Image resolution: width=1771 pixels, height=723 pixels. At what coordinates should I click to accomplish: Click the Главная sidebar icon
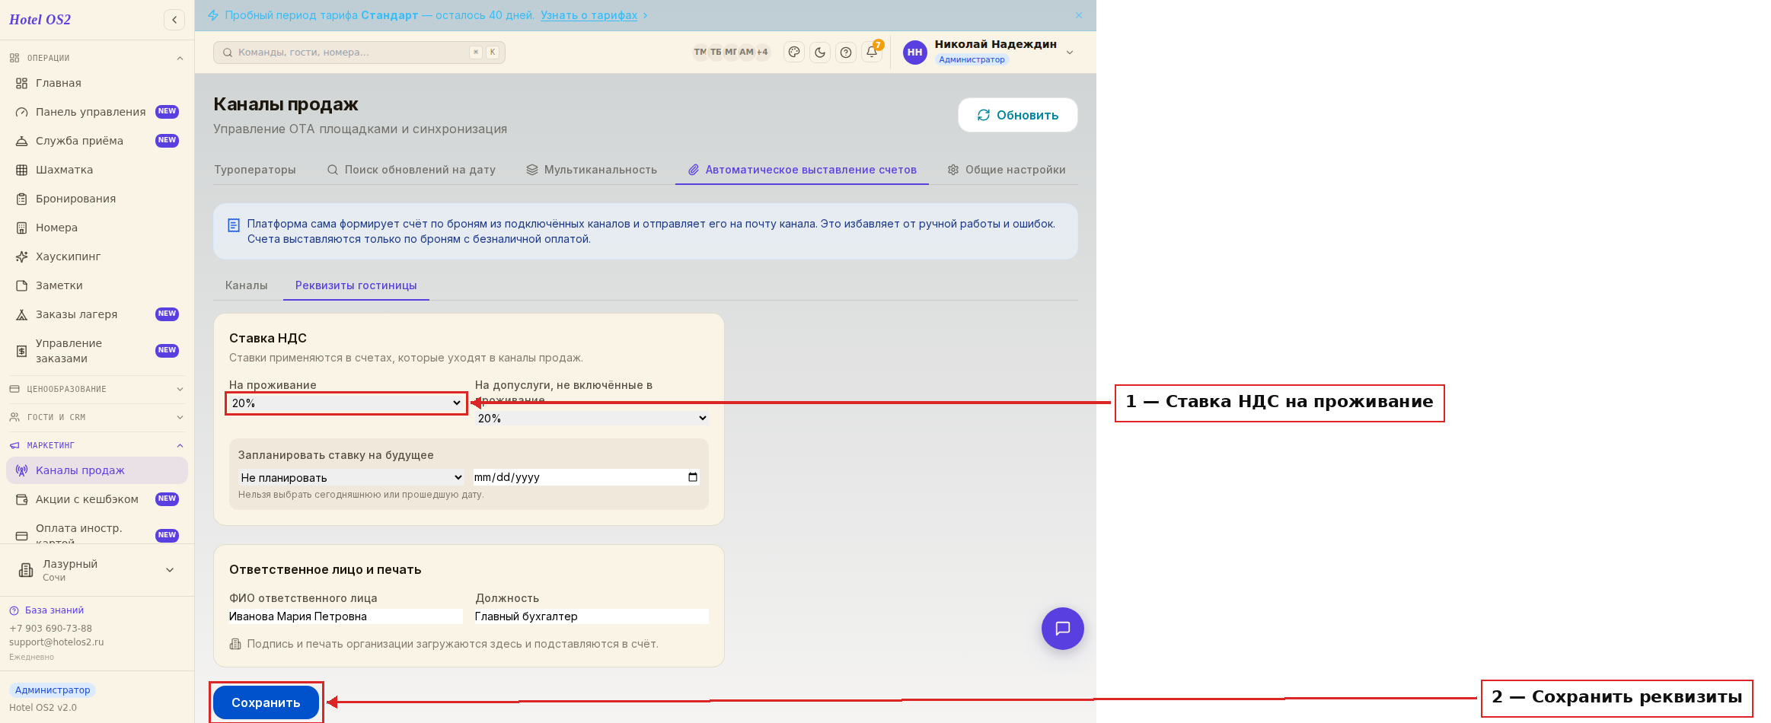(x=22, y=83)
